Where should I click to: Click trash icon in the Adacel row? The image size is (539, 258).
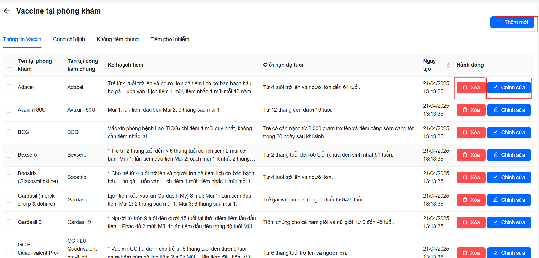click(465, 87)
